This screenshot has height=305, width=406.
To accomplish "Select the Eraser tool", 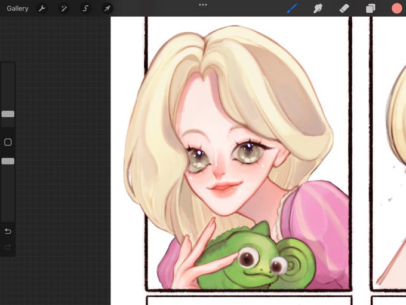I will pyautogui.click(x=344, y=8).
